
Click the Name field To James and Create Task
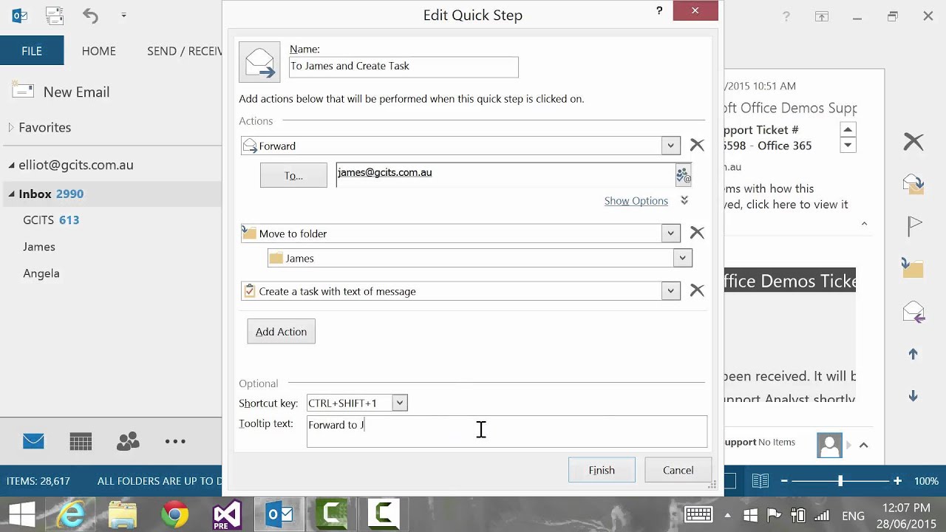pos(404,66)
